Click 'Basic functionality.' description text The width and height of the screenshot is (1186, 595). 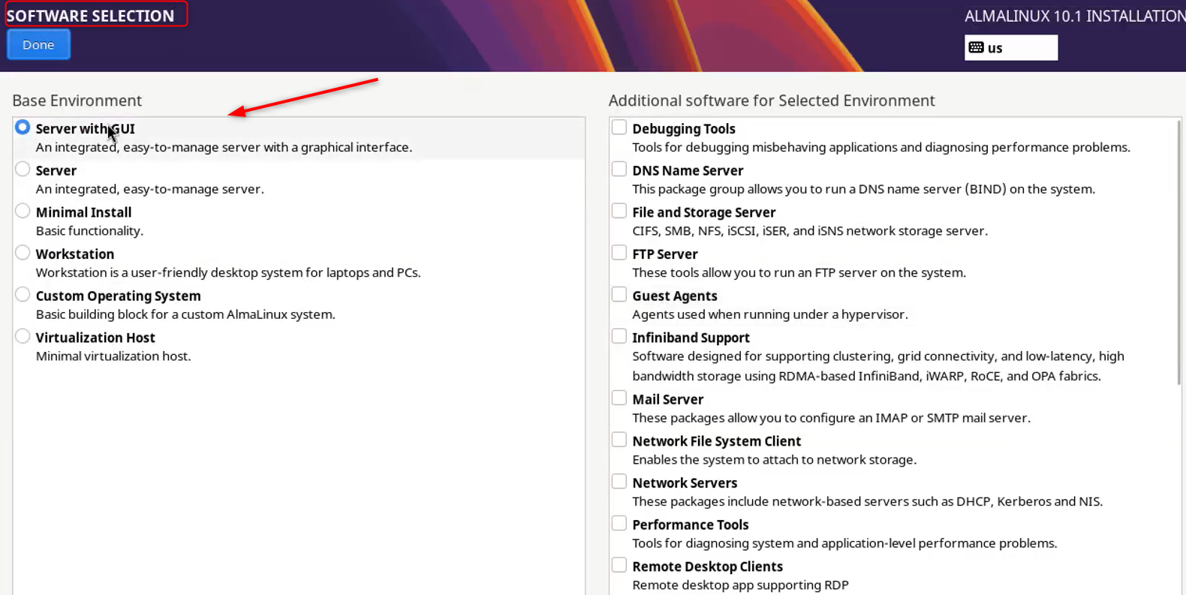click(89, 231)
